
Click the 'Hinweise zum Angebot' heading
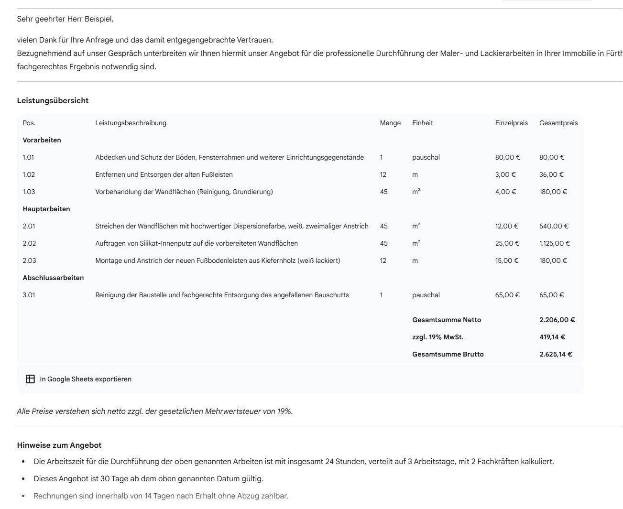click(59, 445)
